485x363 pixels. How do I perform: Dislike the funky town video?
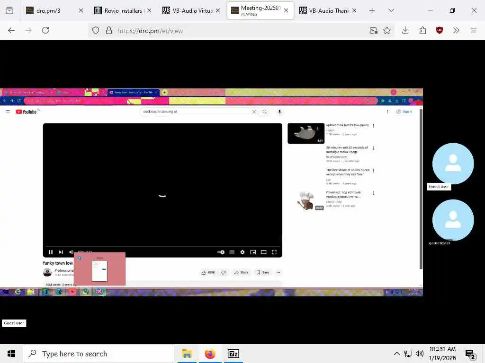(224, 273)
